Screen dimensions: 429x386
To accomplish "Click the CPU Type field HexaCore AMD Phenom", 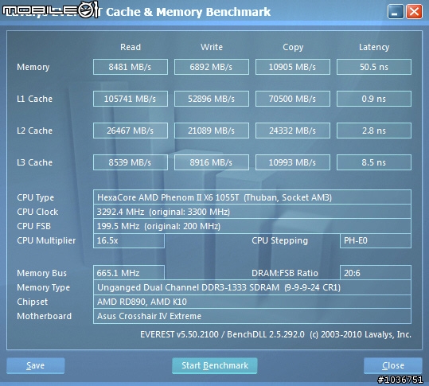I will coord(252,197).
